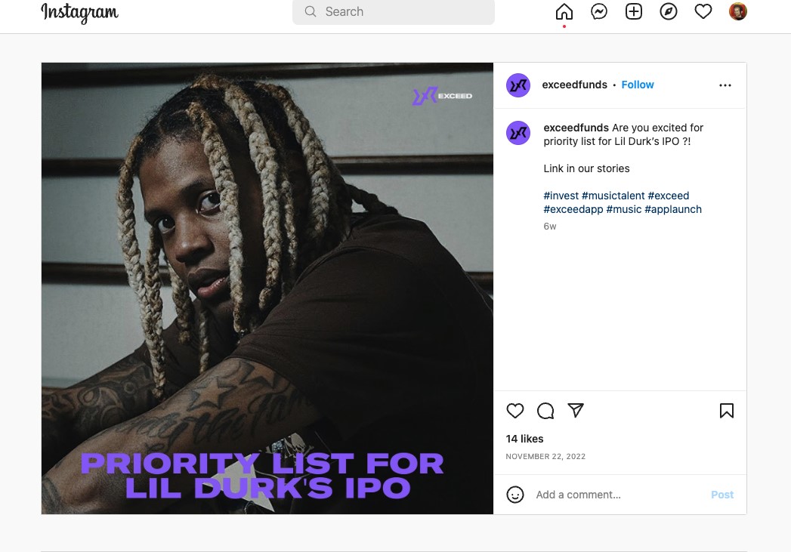
Task: Click the Add a comment field
Action: click(620, 495)
